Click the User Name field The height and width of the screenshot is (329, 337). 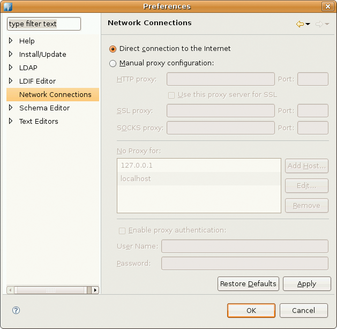click(245, 246)
